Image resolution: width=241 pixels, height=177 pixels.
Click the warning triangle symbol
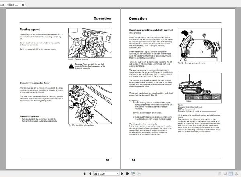coord(71,66)
